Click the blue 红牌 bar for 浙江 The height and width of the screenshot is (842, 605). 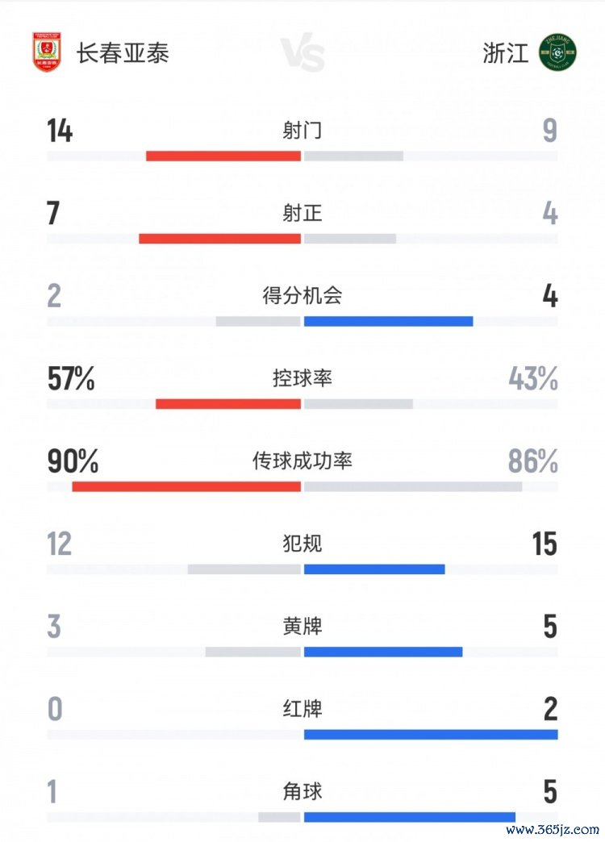[431, 734]
